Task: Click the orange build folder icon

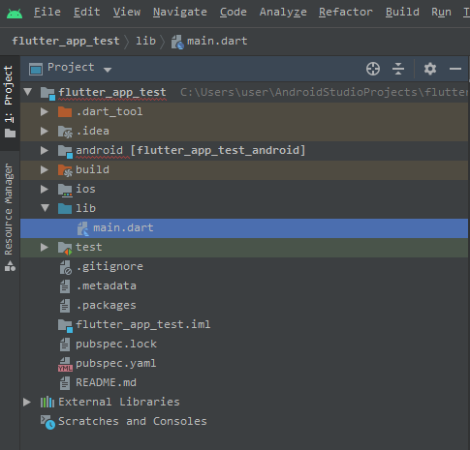Action: tap(65, 170)
